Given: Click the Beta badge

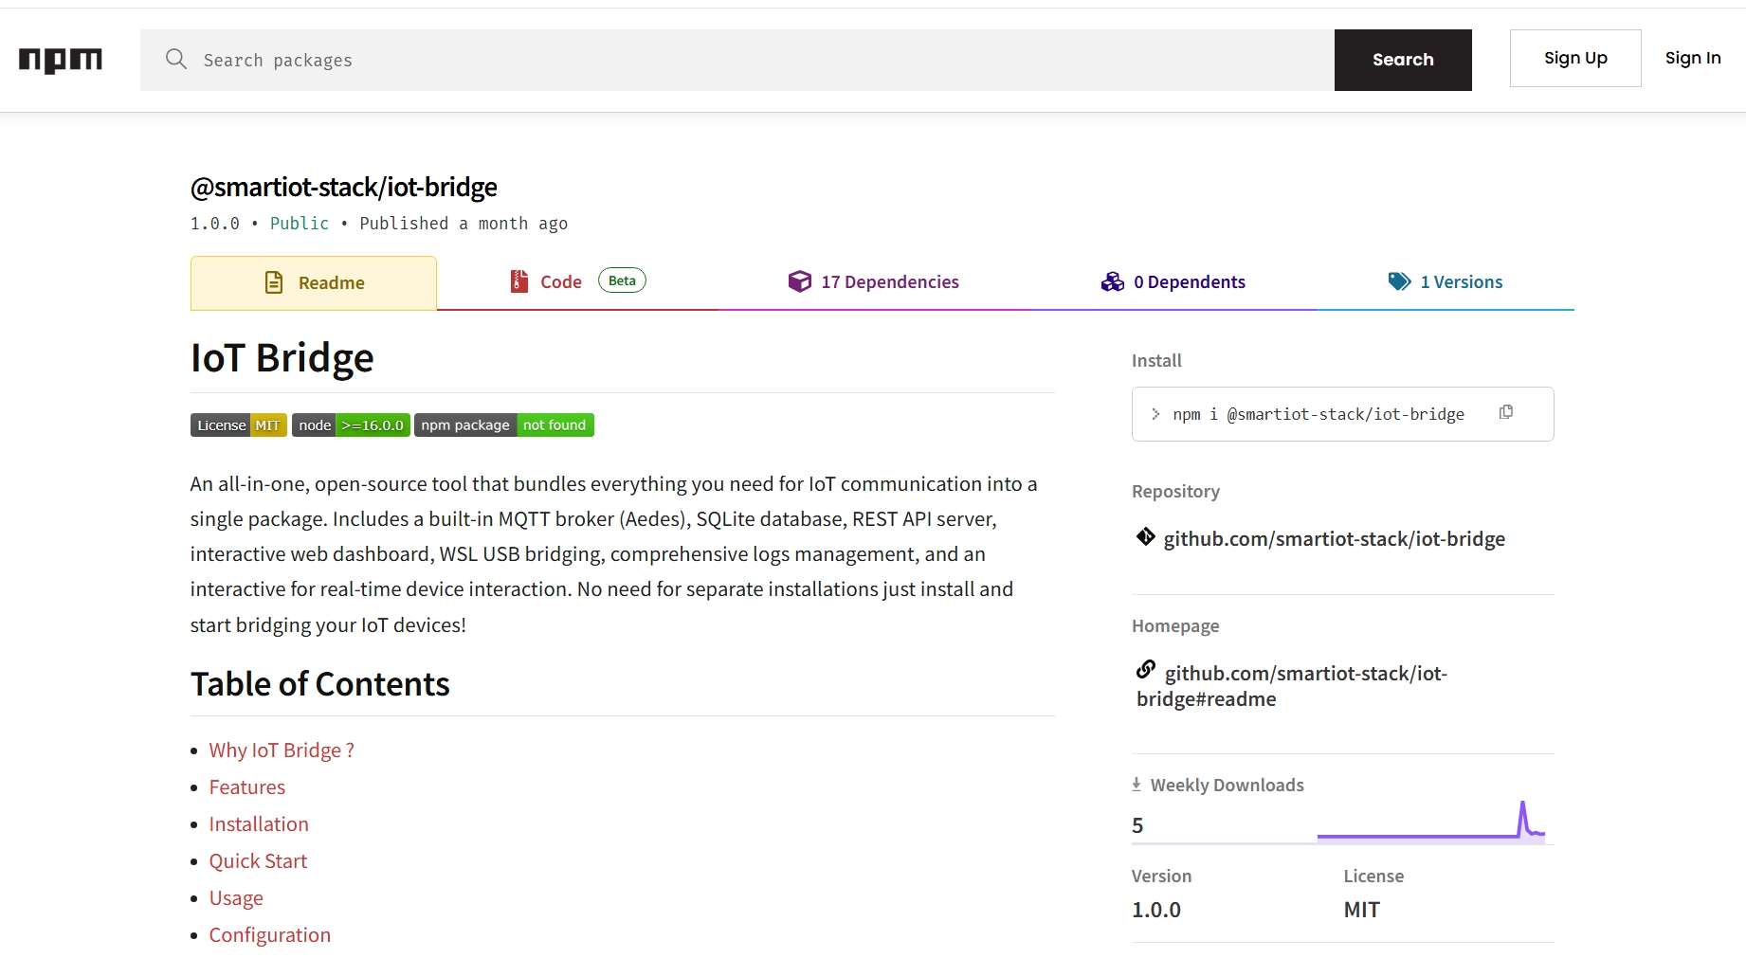Looking at the screenshot, I should [622, 280].
